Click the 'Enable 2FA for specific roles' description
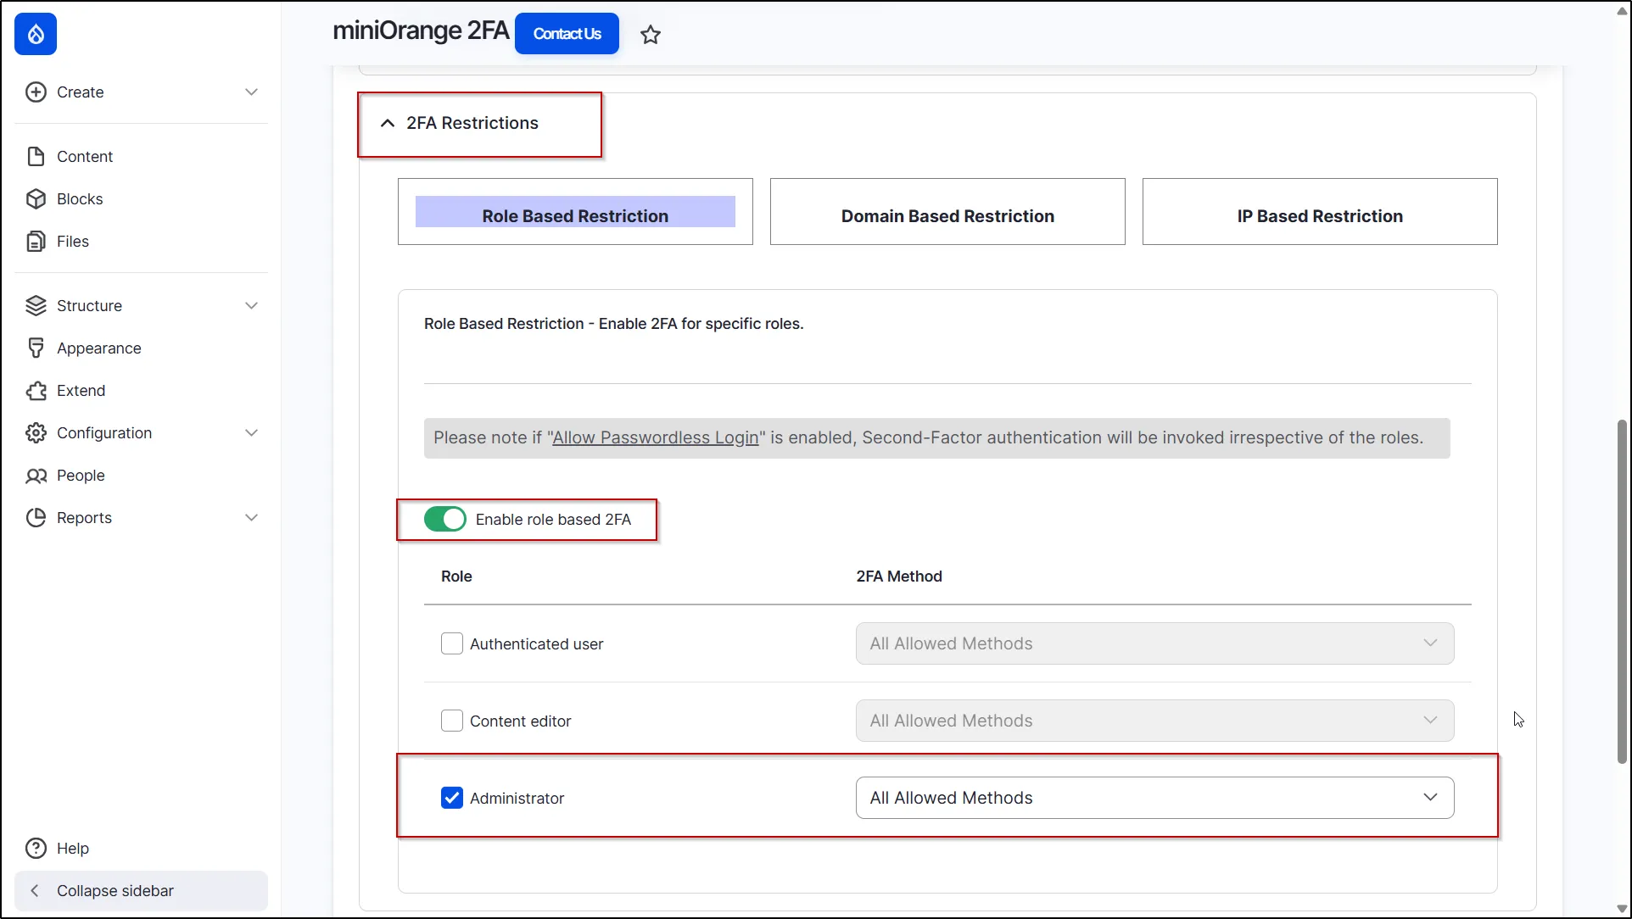This screenshot has width=1632, height=919. [x=701, y=323]
